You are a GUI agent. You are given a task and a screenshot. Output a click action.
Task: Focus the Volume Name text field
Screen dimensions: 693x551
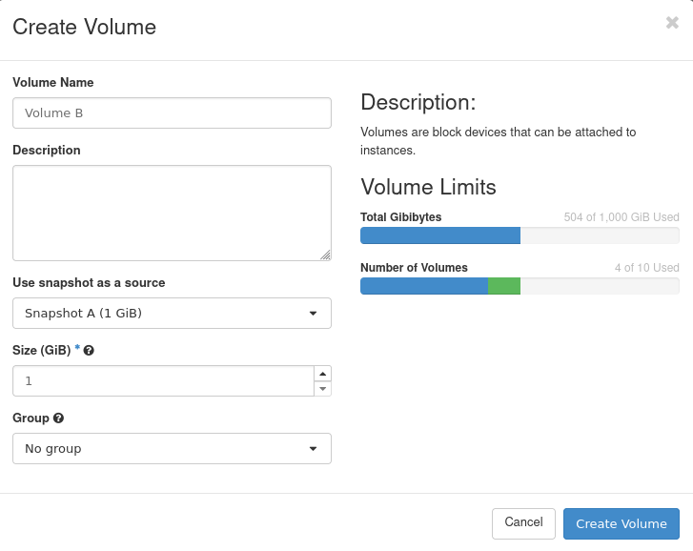[172, 112]
